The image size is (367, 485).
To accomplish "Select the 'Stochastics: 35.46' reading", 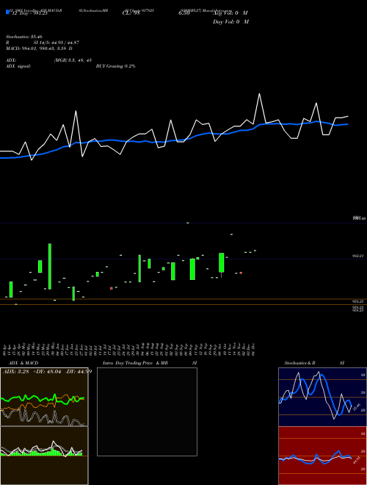I will pos(23,37).
